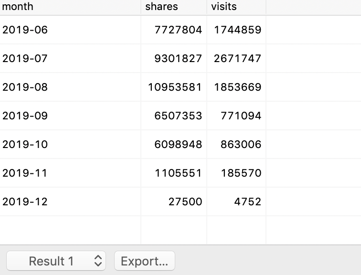Select the 2019-06 month cell
This screenshot has height=275, width=361.
click(x=25, y=30)
